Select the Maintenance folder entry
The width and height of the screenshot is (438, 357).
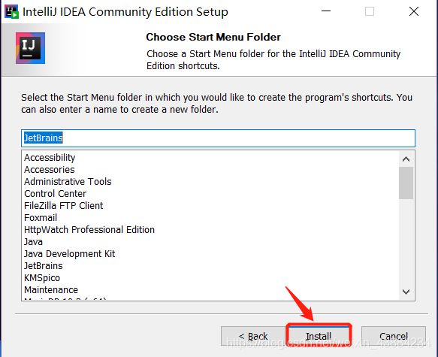click(x=51, y=289)
